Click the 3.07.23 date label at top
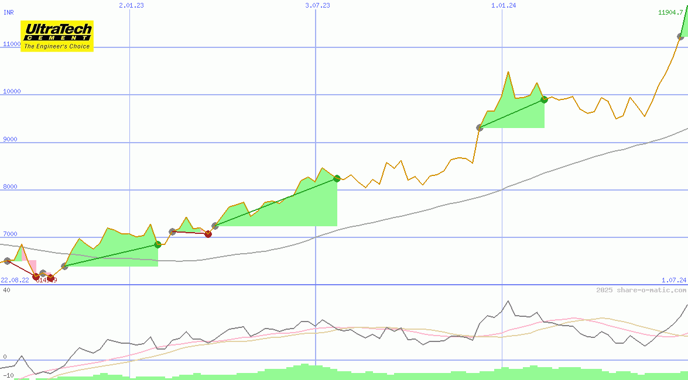 click(318, 5)
